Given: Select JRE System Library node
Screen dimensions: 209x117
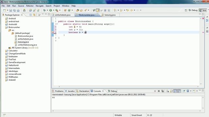Looking at the screenshot, I should click(25, 48).
